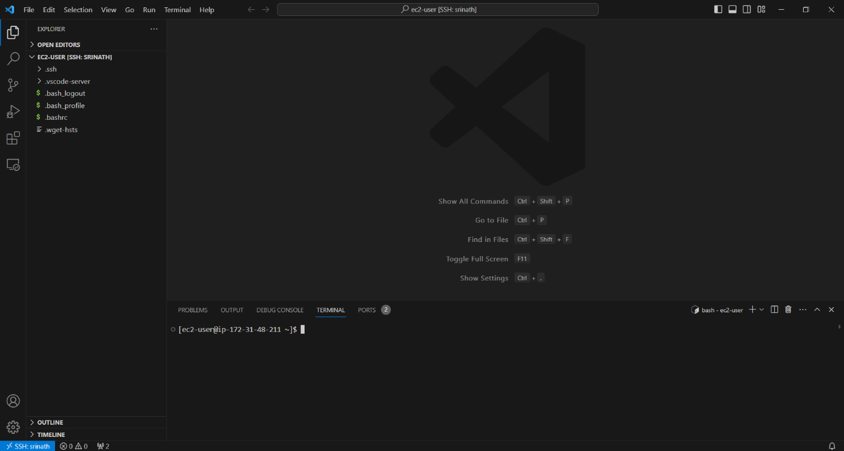Open the .bashrc file

(97, 117)
